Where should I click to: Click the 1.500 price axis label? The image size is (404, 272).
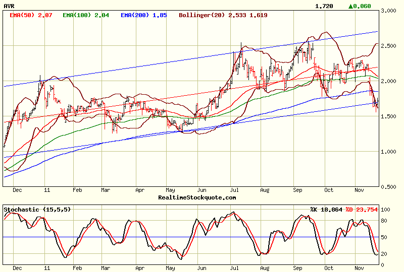[x=388, y=116]
